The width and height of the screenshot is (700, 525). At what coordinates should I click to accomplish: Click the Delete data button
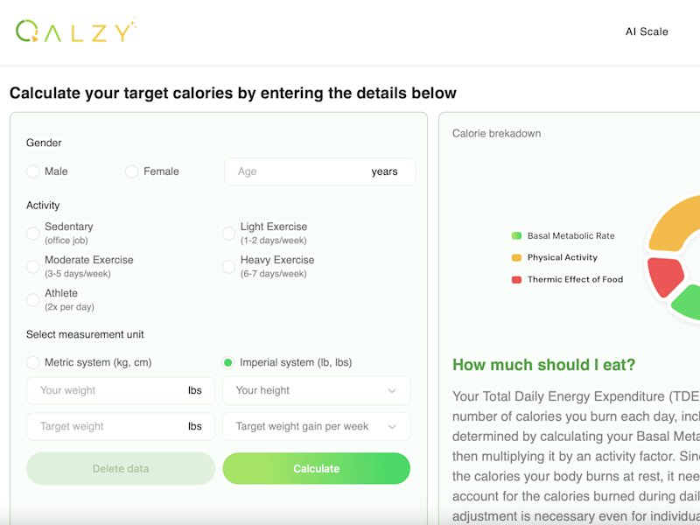tap(121, 468)
